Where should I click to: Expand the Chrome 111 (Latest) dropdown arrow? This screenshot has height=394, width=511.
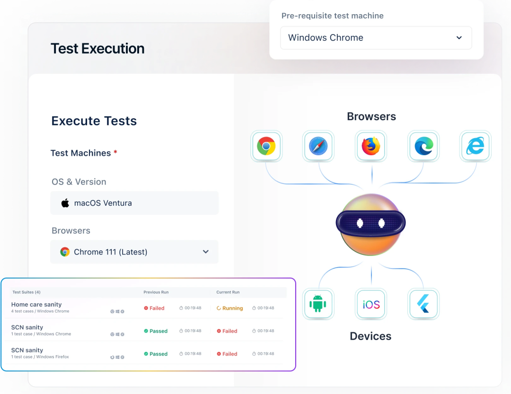tap(206, 252)
